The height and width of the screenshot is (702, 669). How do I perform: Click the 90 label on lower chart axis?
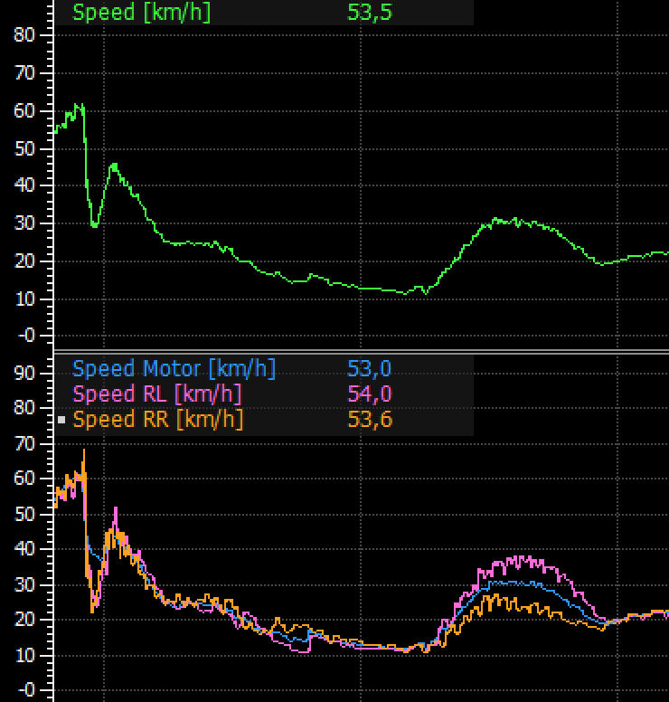coord(24,373)
